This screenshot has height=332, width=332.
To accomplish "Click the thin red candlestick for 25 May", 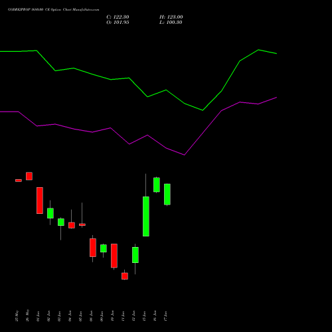I will point(19,181).
